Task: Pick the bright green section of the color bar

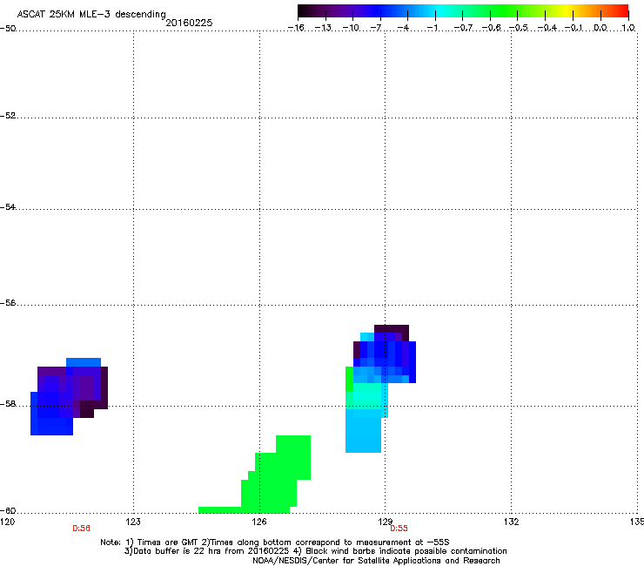Action: [x=505, y=10]
